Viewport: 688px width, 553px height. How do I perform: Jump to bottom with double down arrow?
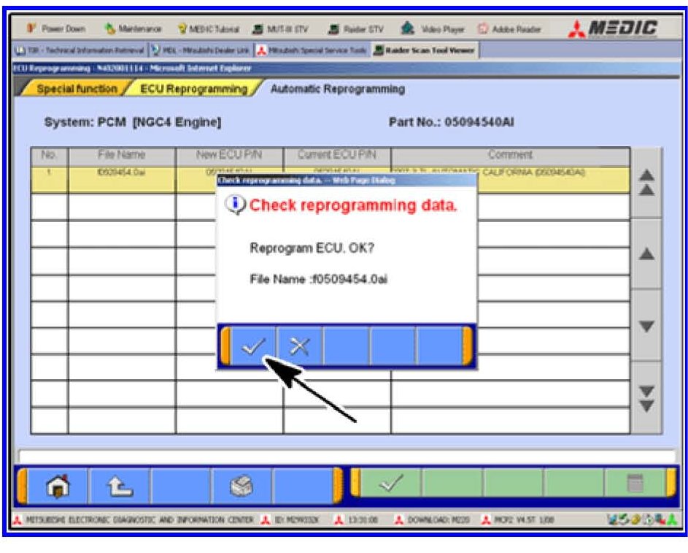click(646, 398)
